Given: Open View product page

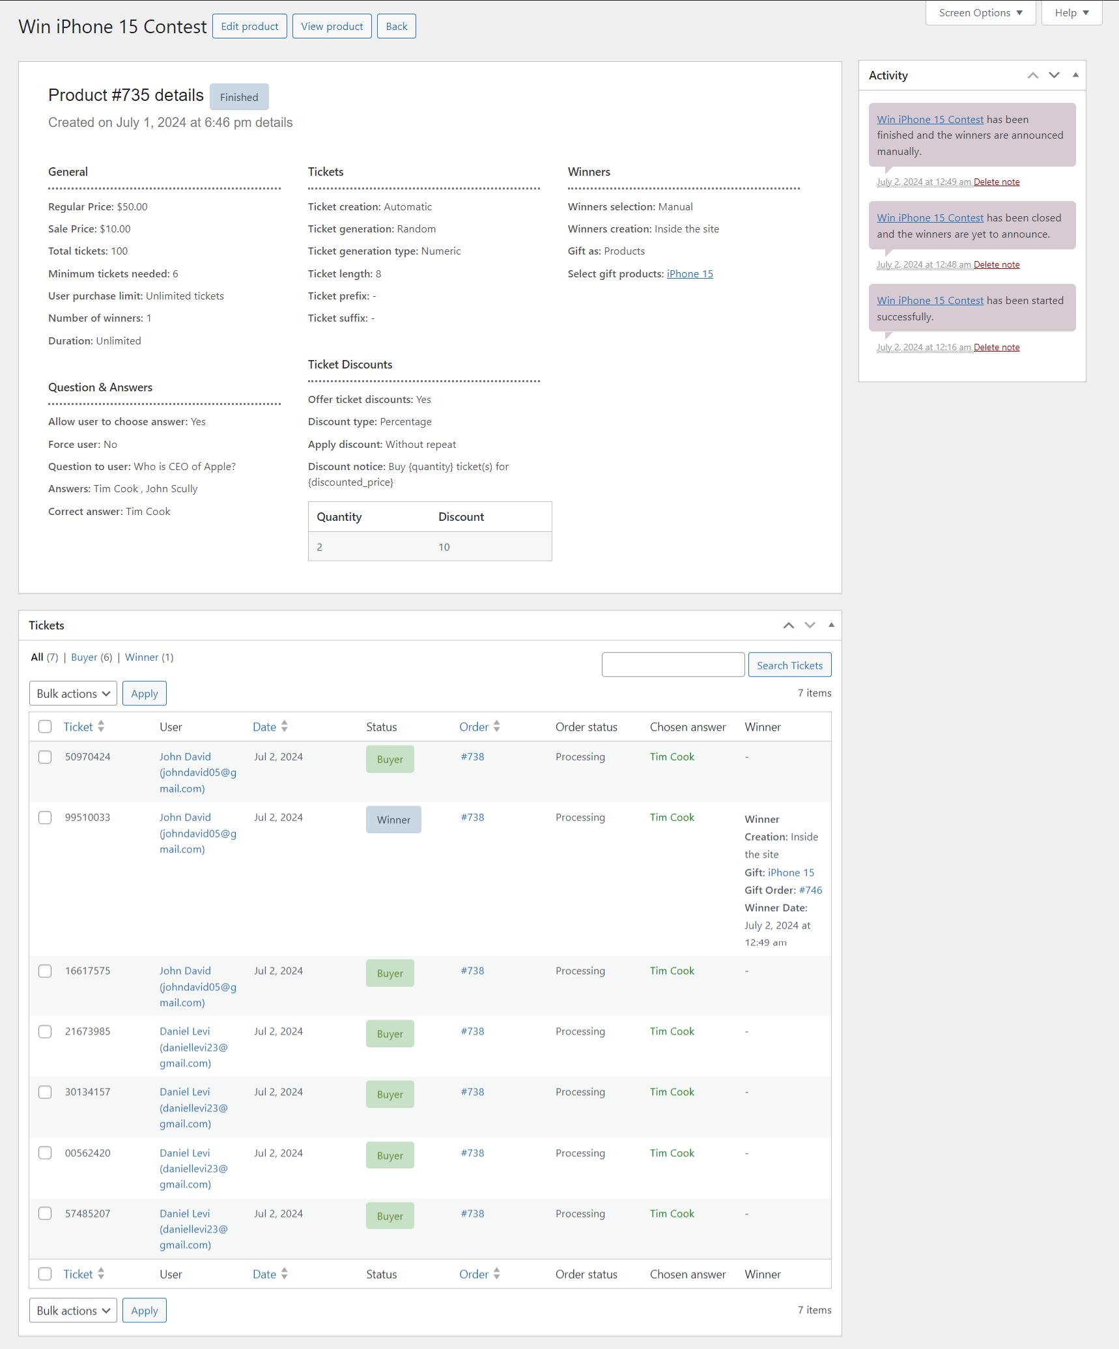Looking at the screenshot, I should [332, 27].
